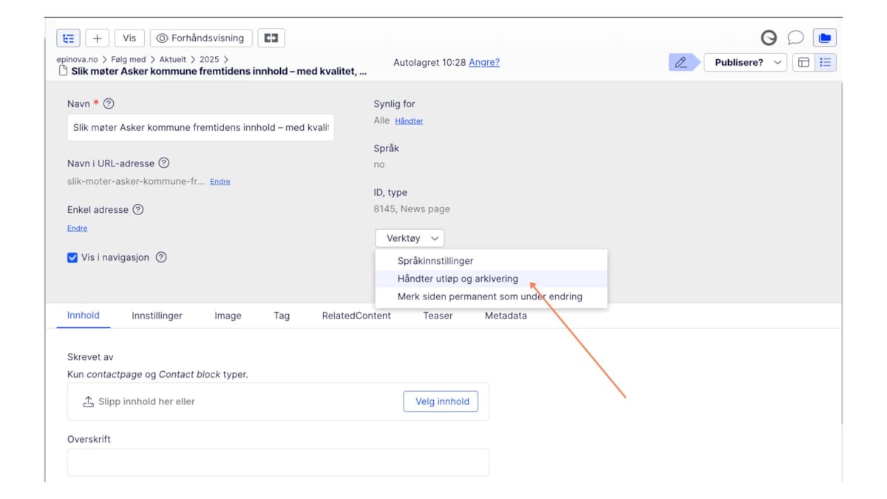Select Håndter utløp og arkivering

tap(458, 279)
